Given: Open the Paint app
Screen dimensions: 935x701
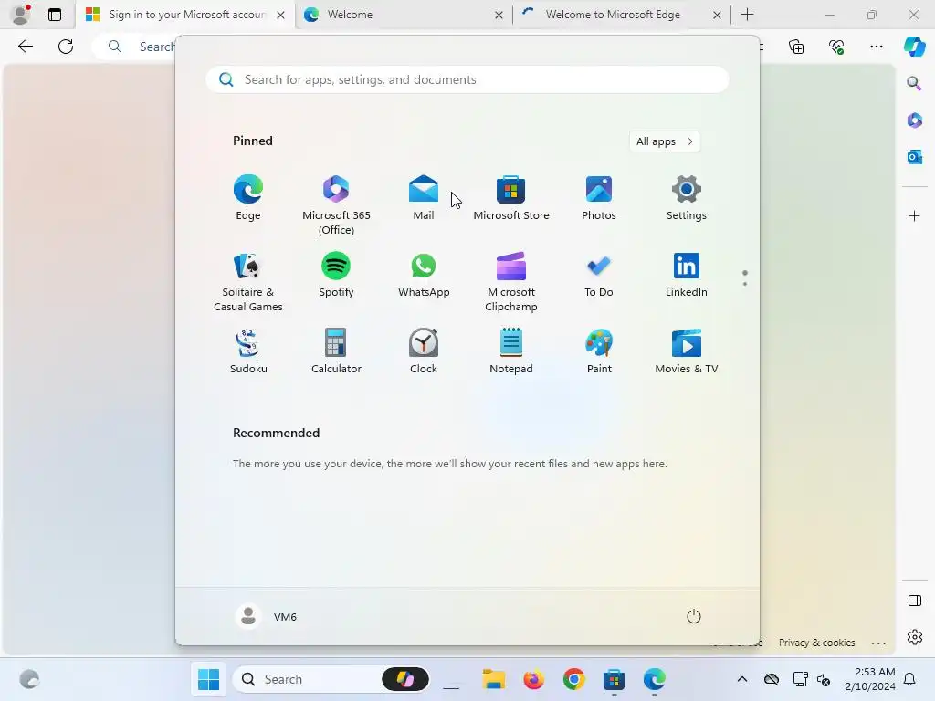Looking at the screenshot, I should (x=599, y=351).
